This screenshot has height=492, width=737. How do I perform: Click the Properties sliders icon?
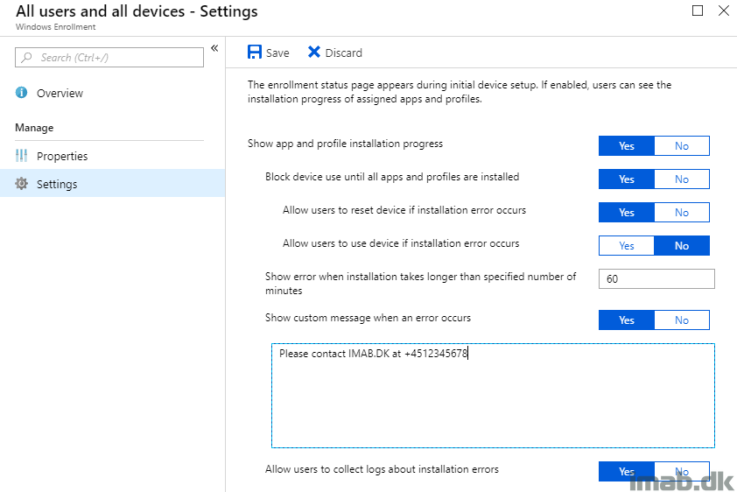point(21,156)
